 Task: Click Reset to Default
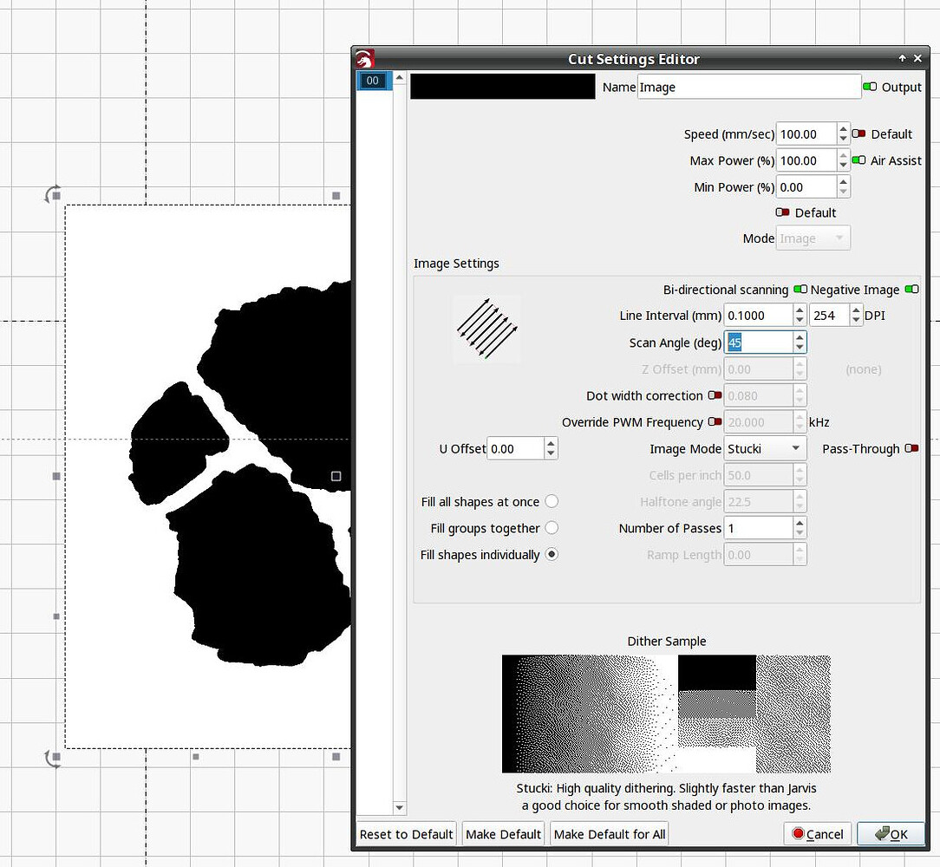pos(406,833)
